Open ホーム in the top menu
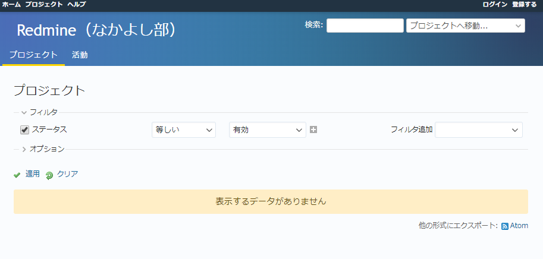This screenshot has height=259, width=543. (x=11, y=4)
